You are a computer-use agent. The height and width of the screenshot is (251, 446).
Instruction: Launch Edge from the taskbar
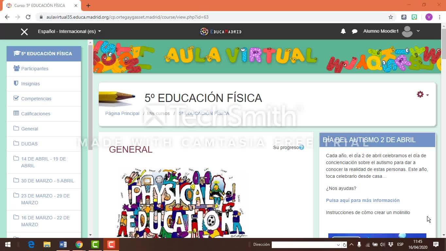point(31,244)
